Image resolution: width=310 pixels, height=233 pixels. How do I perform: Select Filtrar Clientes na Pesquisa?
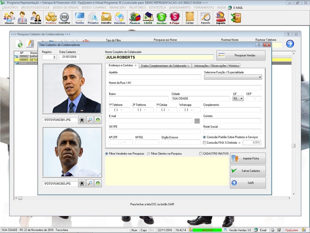click(x=148, y=153)
